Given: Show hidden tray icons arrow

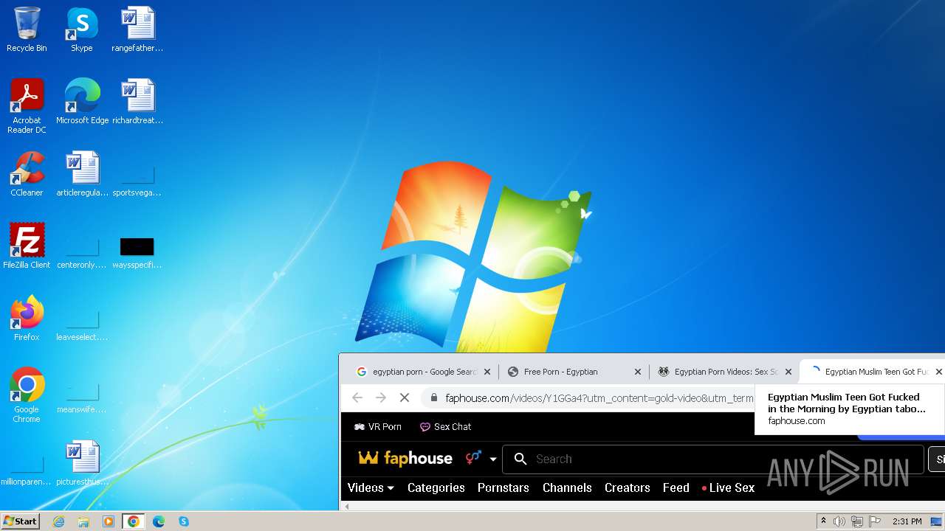Looking at the screenshot, I should click(x=823, y=521).
